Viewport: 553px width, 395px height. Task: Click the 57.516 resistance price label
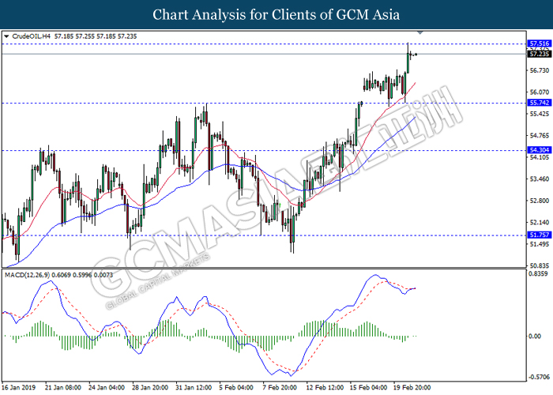[540, 43]
